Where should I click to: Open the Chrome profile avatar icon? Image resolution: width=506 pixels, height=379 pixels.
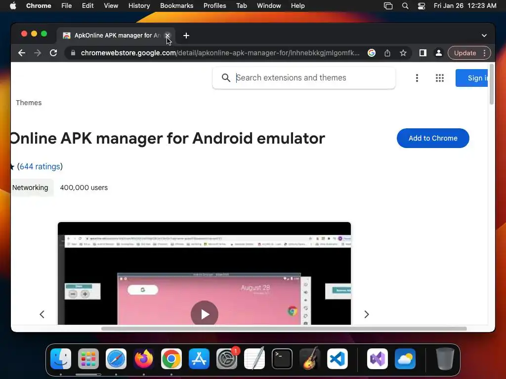tap(439, 53)
